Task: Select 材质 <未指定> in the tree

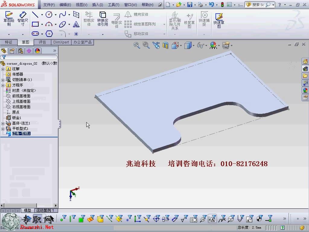Action: point(24,91)
